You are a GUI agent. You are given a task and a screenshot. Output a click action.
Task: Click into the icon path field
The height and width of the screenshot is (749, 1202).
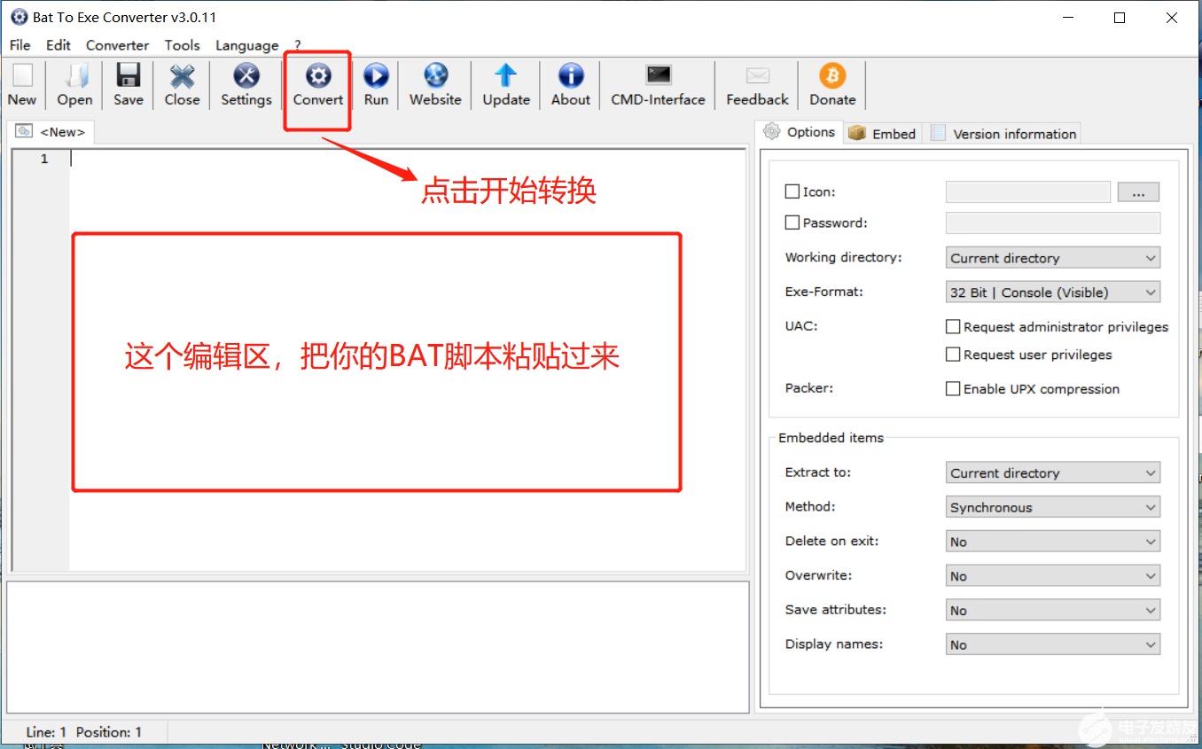pos(1028,191)
